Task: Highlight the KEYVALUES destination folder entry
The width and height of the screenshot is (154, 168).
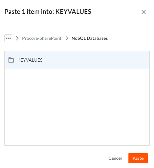Action: (77, 60)
